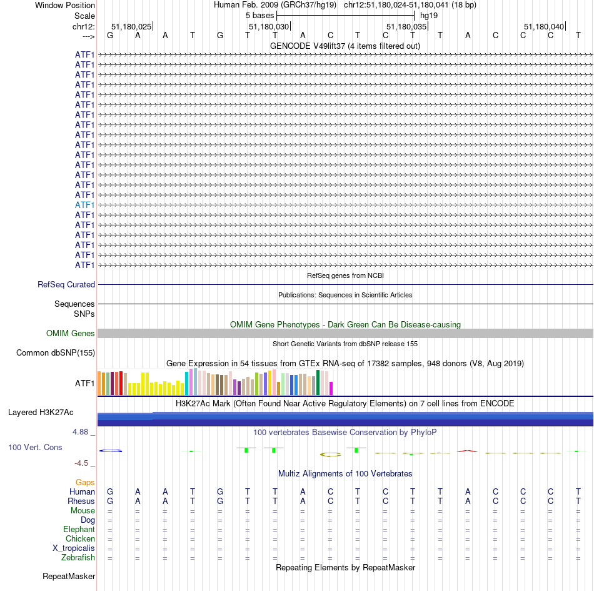Click the 100 Vert. Cons label
Image resolution: width=594 pixels, height=591 pixels.
(35, 447)
